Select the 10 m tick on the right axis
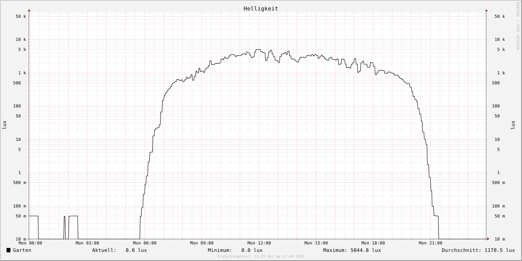Viewport: 522px width, 261px height. [x=500, y=239]
